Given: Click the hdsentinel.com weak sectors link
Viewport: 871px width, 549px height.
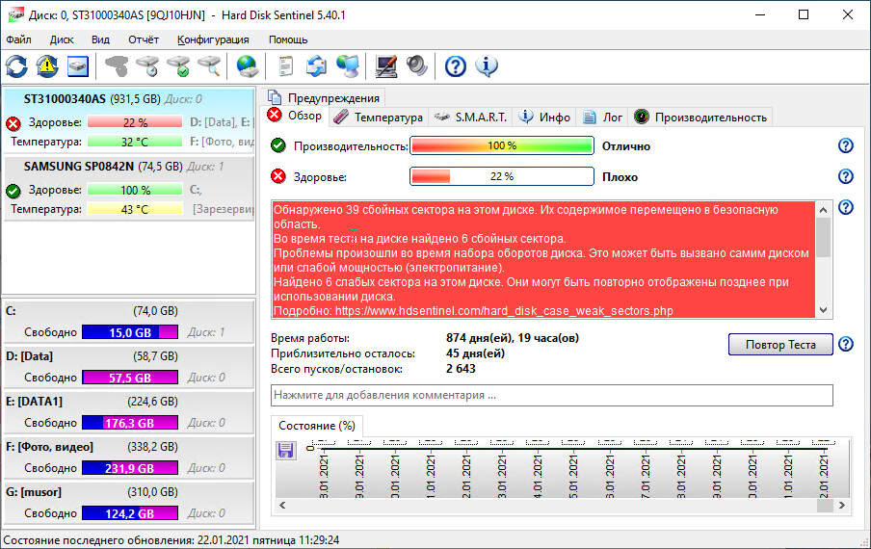Looking at the screenshot, I should (x=504, y=310).
